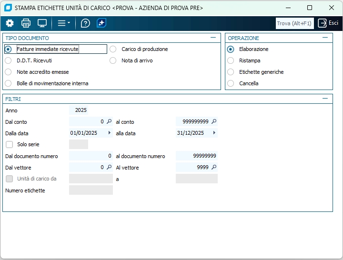This screenshot has height=260, width=343.
Task: Collapse the FILTRI section
Action: 325,99
